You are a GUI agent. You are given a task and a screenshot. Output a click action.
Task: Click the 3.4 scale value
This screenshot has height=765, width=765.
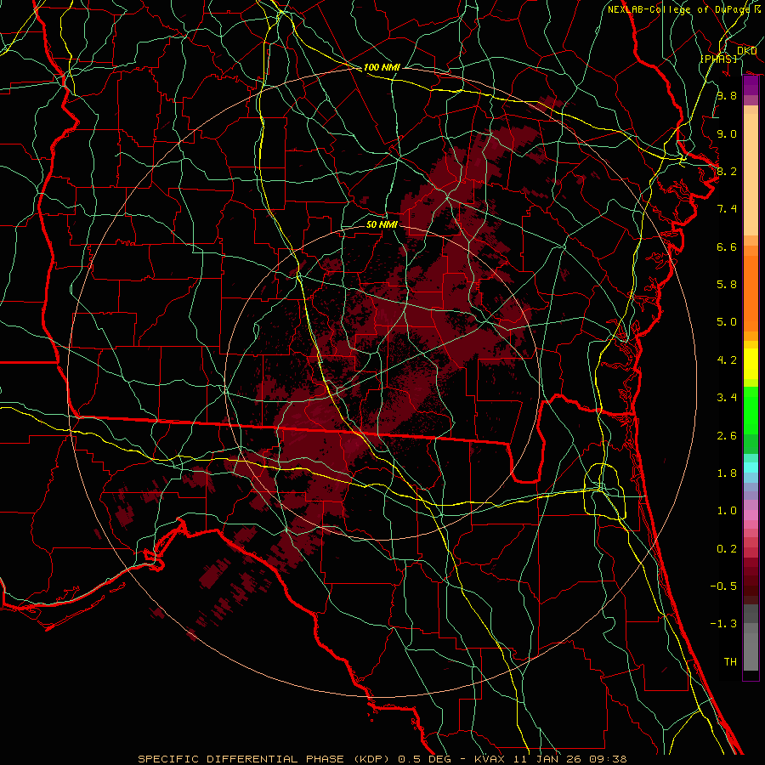(x=727, y=398)
